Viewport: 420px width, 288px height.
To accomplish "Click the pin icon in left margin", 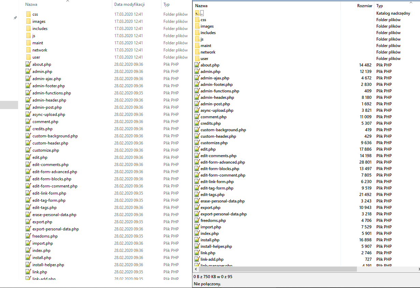I will [x=15, y=18].
